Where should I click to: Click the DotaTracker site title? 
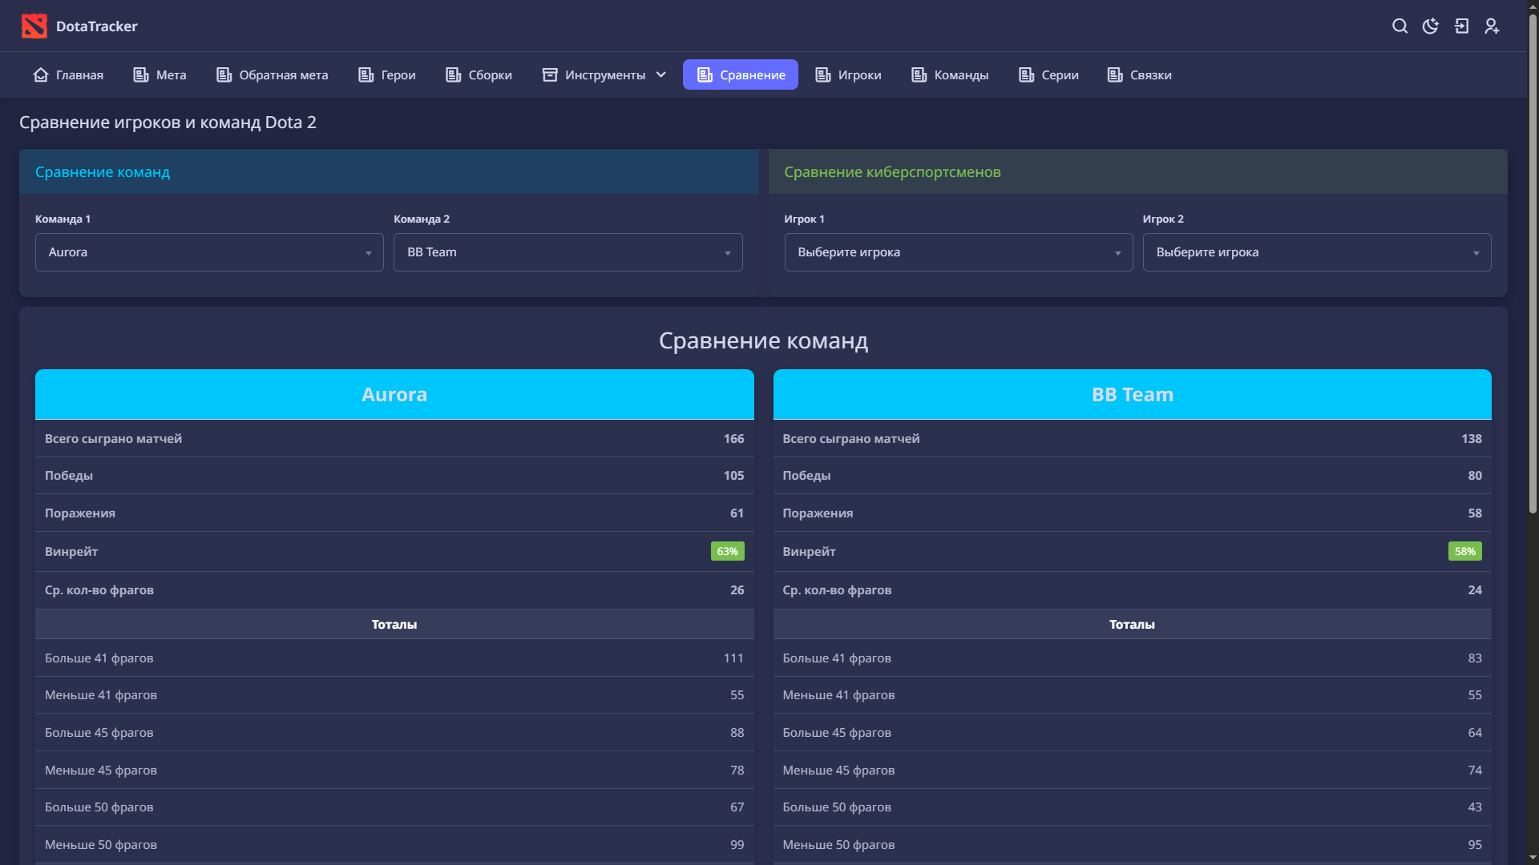tap(97, 26)
